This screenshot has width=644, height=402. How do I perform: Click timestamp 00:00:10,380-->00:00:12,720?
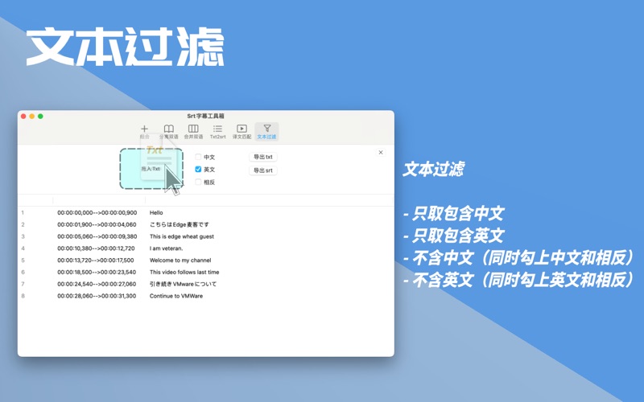tap(96, 248)
